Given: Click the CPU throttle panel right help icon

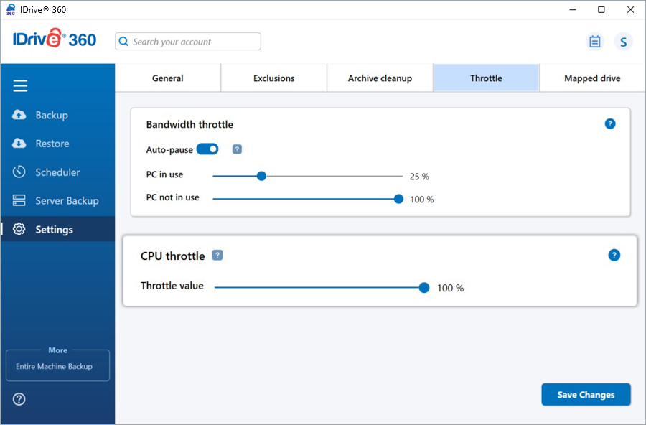Looking at the screenshot, I should coord(614,256).
